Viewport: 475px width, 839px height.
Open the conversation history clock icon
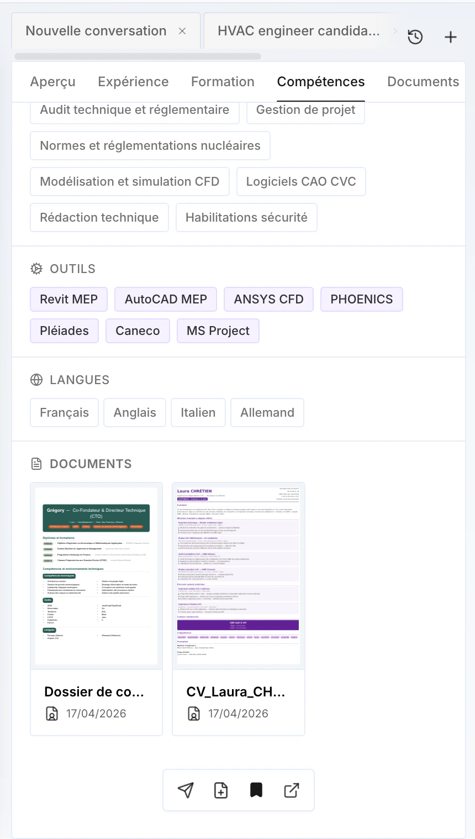(415, 37)
